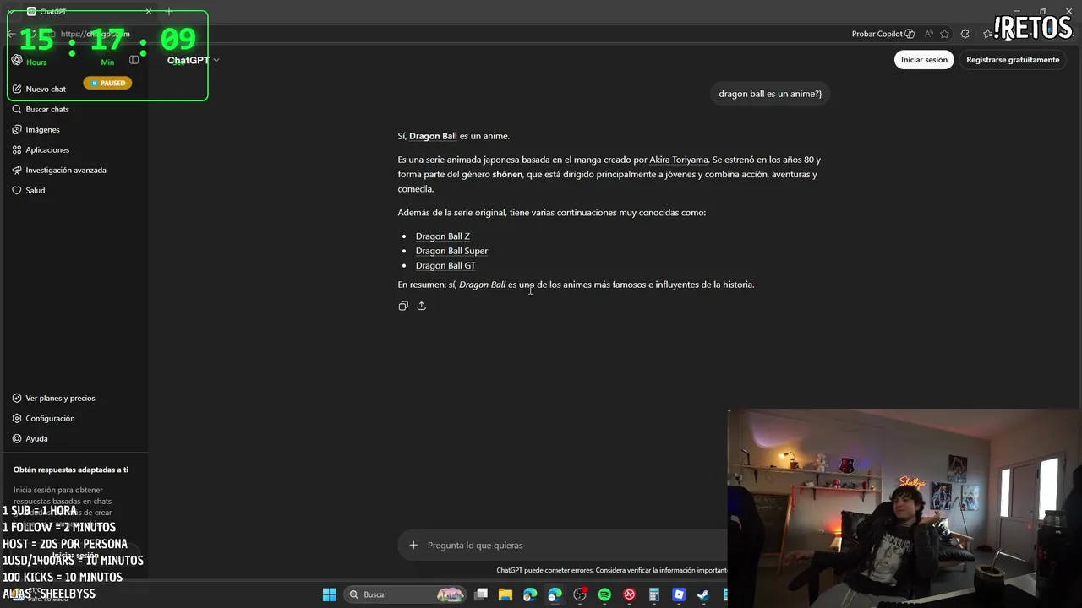Open browser extensions puzzle icon
Viewport: 1082px width, 608px height.
tap(965, 34)
